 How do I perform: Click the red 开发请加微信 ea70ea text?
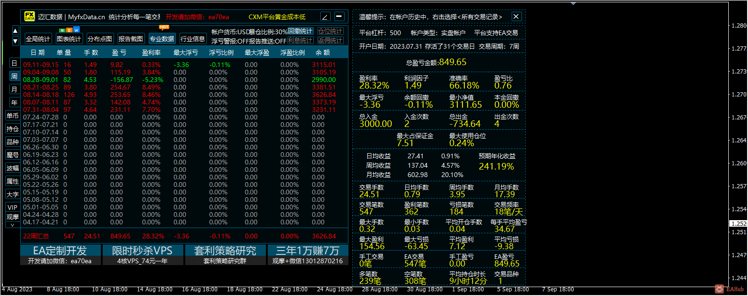197,17
